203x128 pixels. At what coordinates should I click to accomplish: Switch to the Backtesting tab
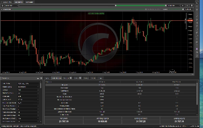click(19, 2)
